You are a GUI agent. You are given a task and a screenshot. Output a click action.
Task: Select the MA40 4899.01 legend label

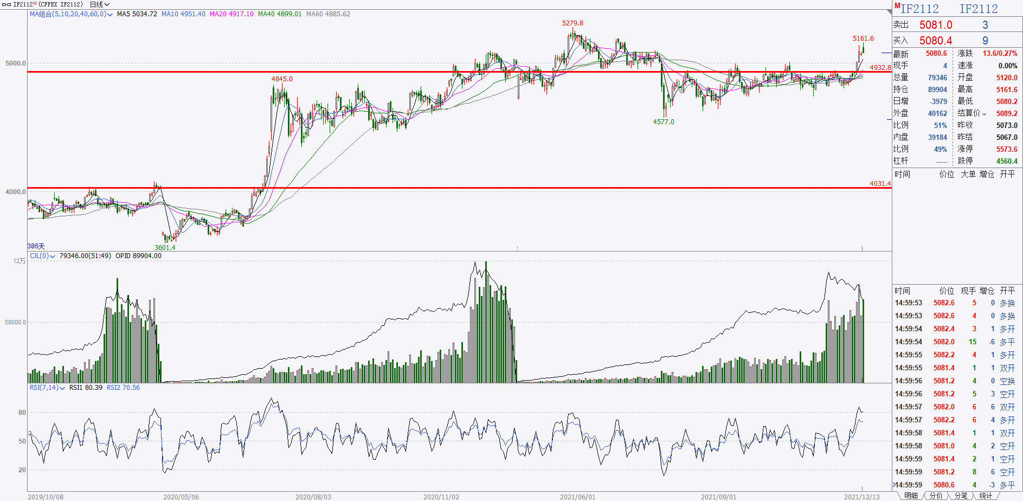[x=280, y=14]
